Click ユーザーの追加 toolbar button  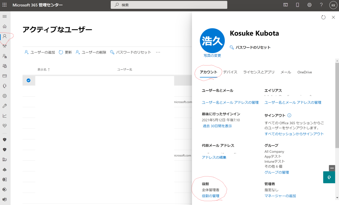(x=40, y=52)
